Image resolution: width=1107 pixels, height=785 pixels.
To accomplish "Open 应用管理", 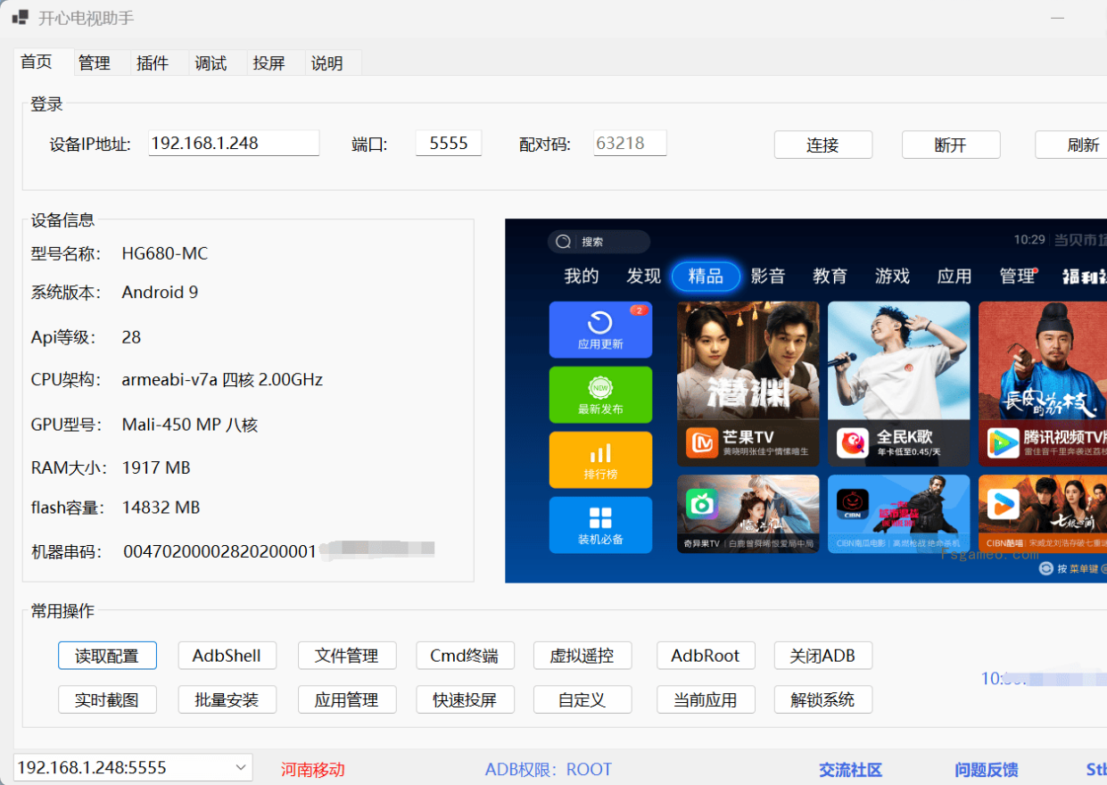I will 347,699.
